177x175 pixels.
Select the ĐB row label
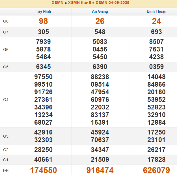pos(6,170)
